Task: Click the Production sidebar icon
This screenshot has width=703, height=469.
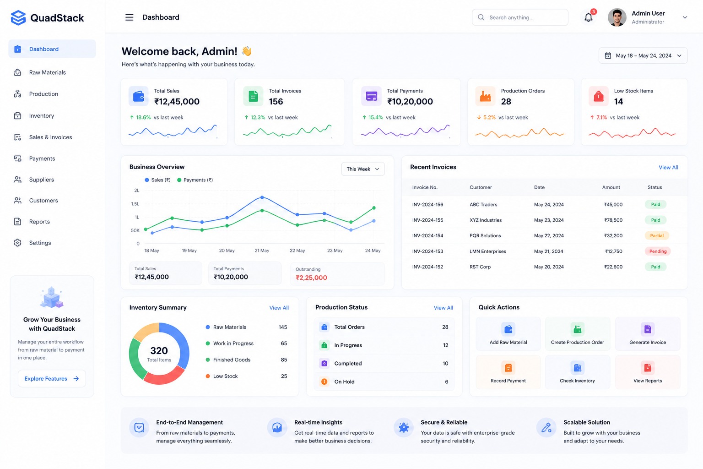Action: (17, 94)
